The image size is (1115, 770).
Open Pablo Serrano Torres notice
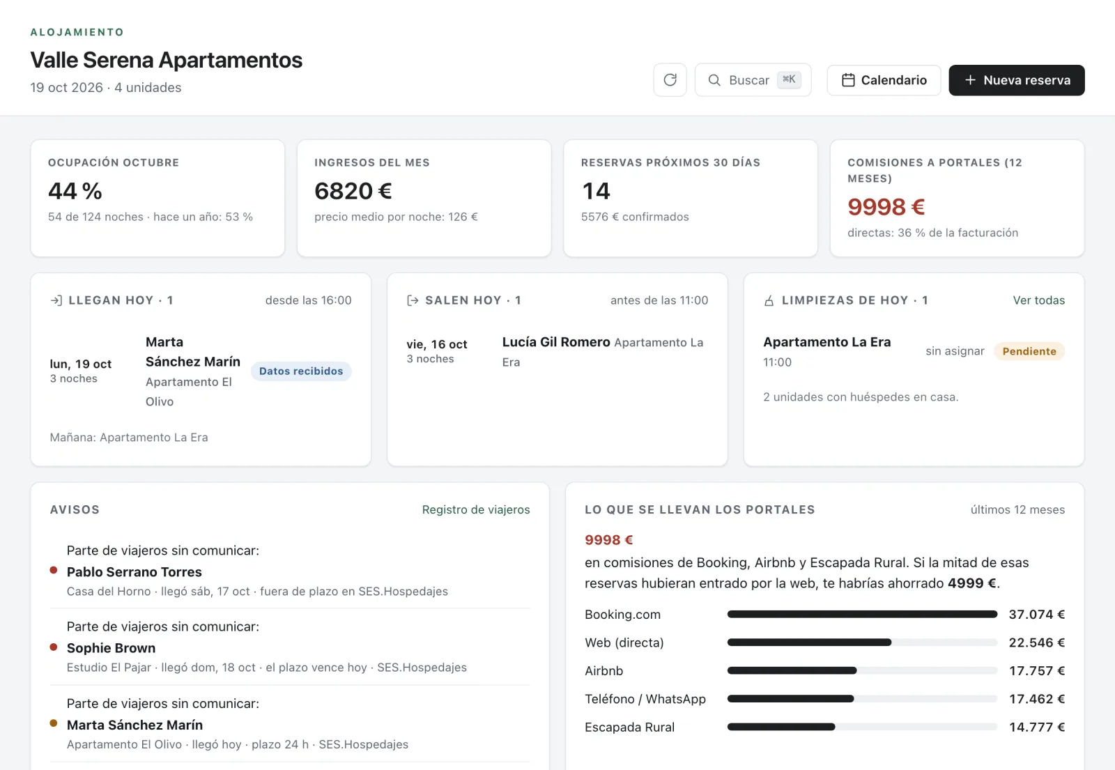click(290, 571)
